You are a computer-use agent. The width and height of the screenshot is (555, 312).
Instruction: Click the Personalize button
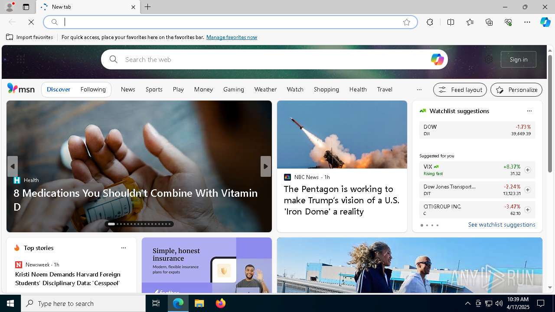[516, 90]
